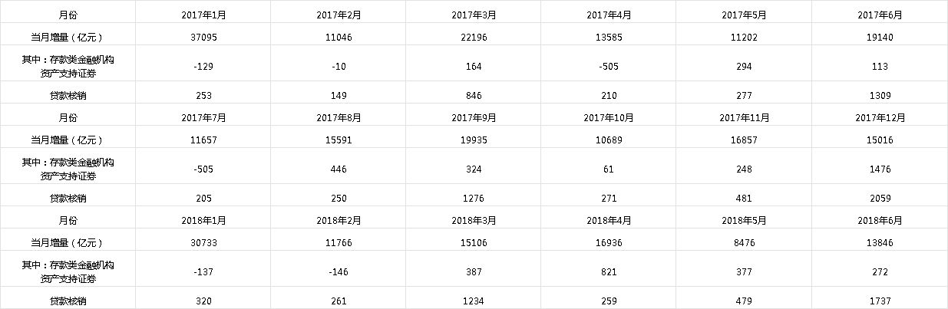Select the 2018年1月 header cell
The image size is (948, 309).
(203, 221)
